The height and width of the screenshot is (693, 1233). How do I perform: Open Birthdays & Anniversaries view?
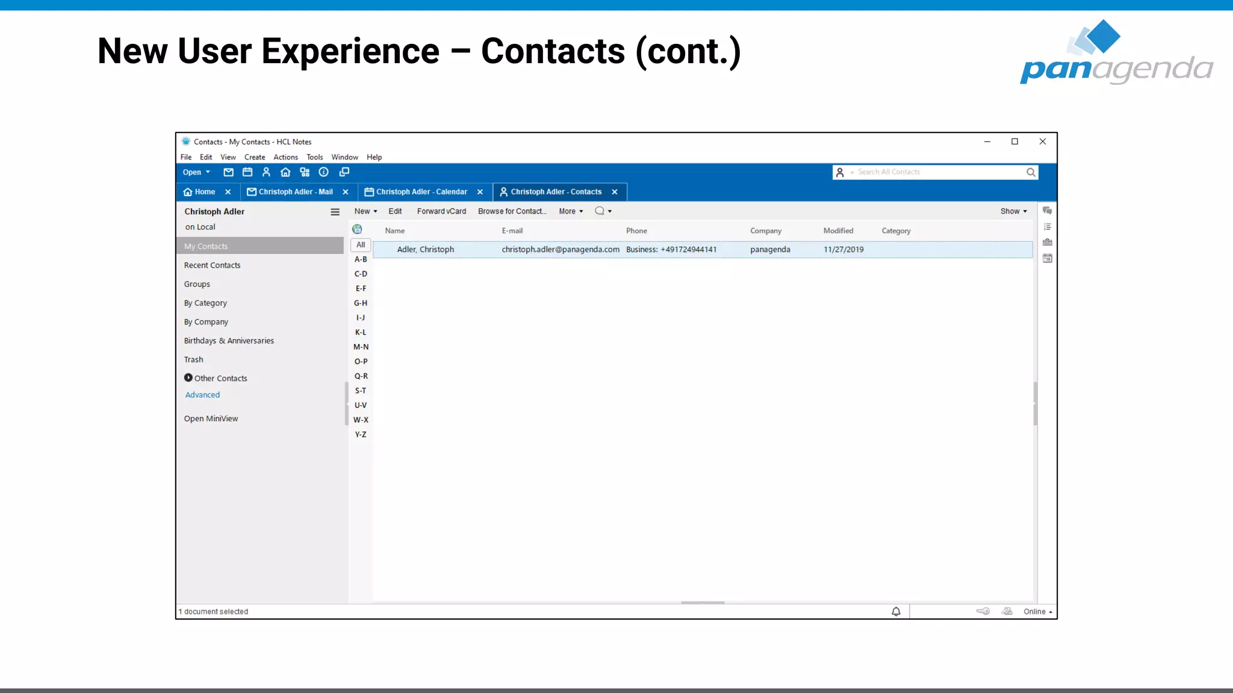coord(229,340)
